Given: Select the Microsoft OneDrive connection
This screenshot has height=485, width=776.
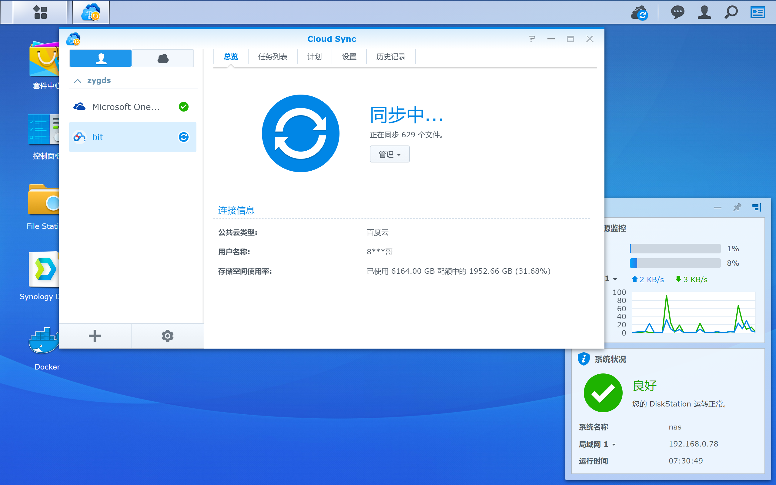Looking at the screenshot, I should click(133, 107).
